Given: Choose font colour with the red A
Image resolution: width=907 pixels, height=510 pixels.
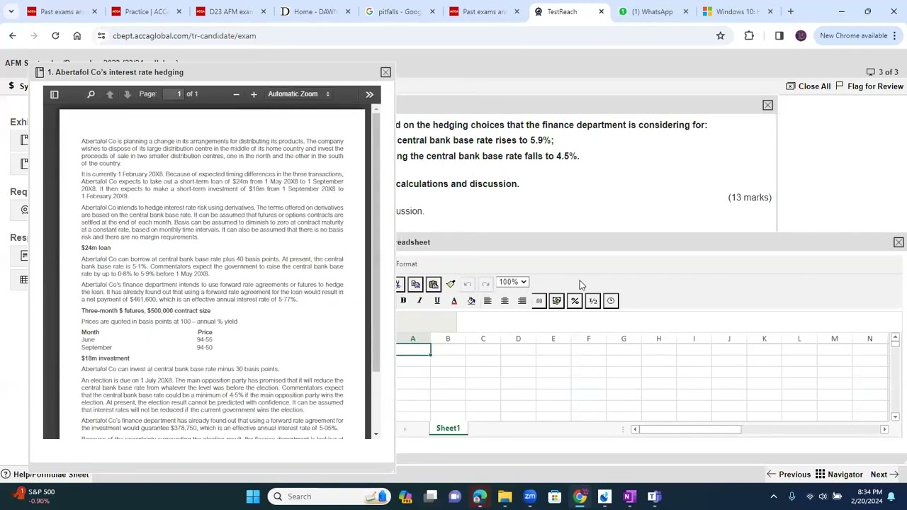Looking at the screenshot, I should (x=454, y=301).
